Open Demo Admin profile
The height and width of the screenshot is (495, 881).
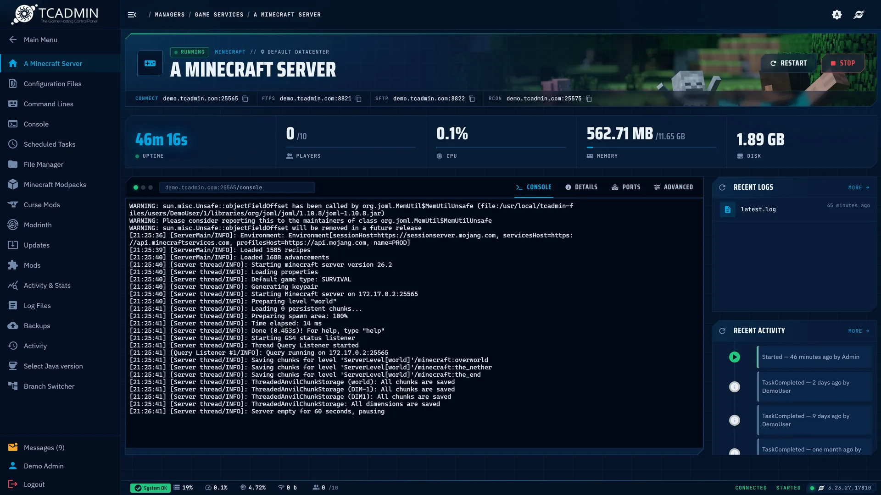[x=60, y=466]
